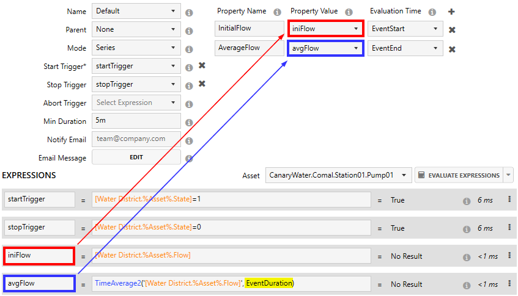Image resolution: width=518 pixels, height=296 pixels.
Task: Expand the arrow beside Evaluate Expressions
Action: [508, 175]
